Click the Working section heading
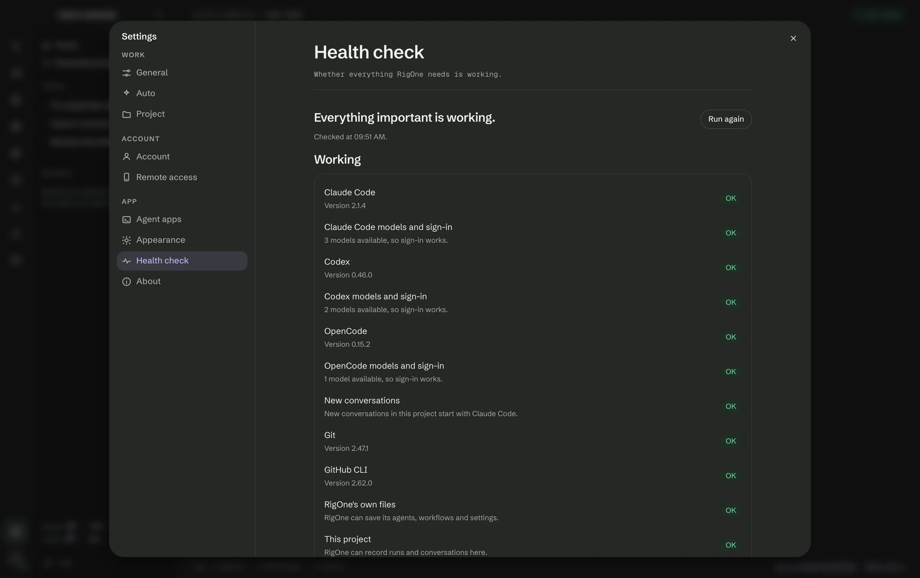920x578 pixels. (337, 160)
